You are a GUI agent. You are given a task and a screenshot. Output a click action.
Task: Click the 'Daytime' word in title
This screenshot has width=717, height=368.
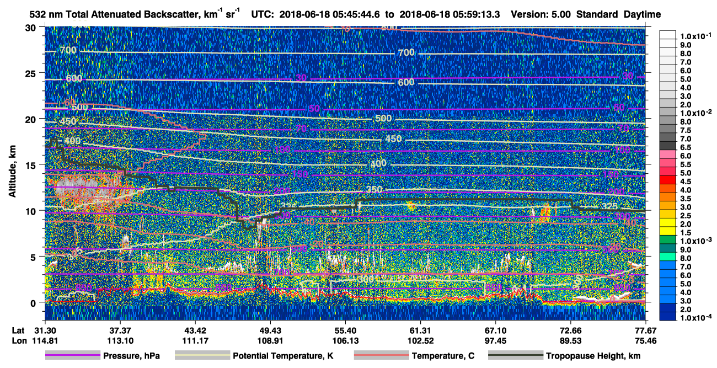642,14
